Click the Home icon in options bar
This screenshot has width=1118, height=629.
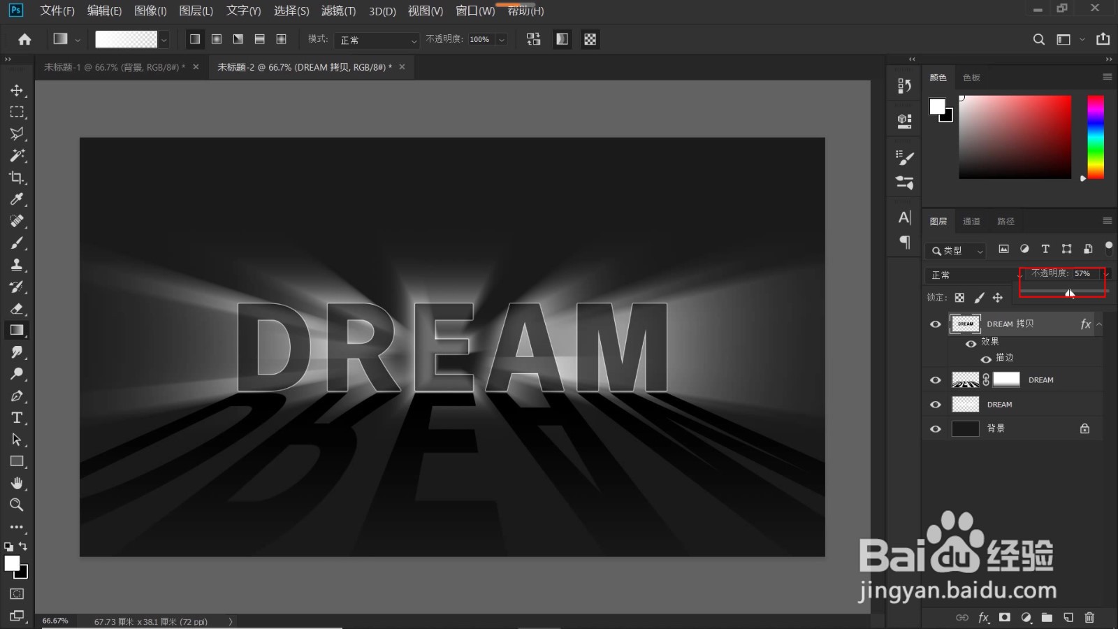[24, 39]
